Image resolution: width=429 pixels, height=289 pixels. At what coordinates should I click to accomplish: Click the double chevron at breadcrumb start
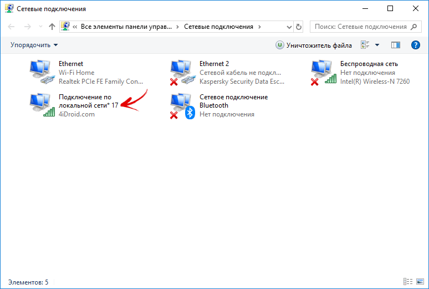[x=75, y=27]
